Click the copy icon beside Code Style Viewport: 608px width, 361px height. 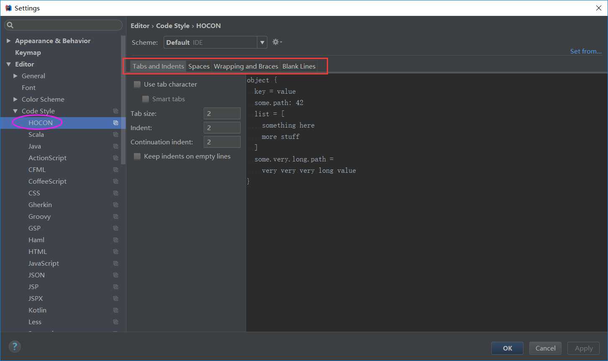coord(116,111)
